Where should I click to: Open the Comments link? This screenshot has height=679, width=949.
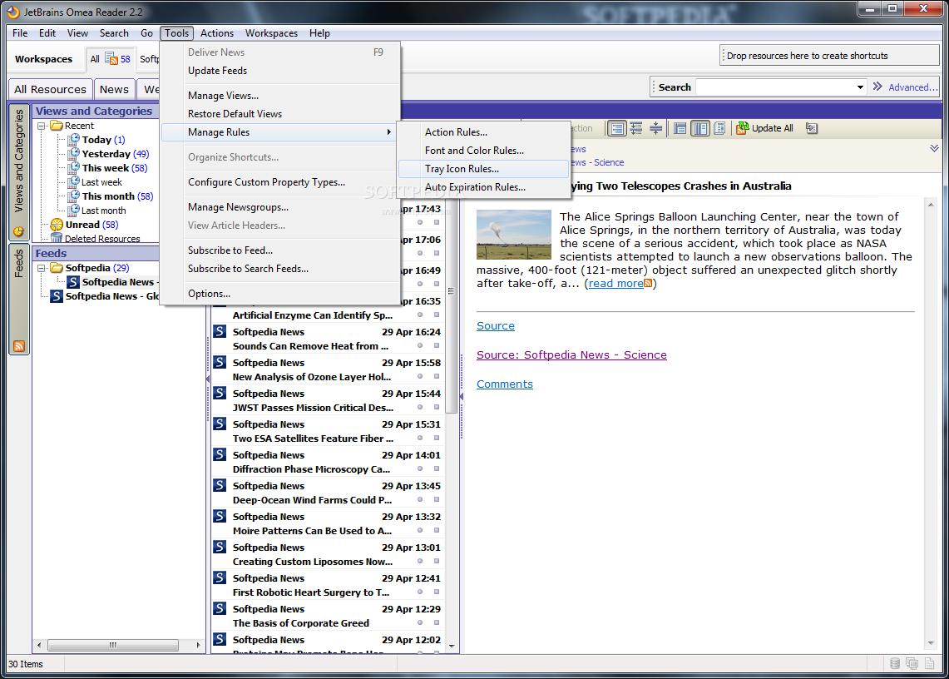pyautogui.click(x=505, y=384)
